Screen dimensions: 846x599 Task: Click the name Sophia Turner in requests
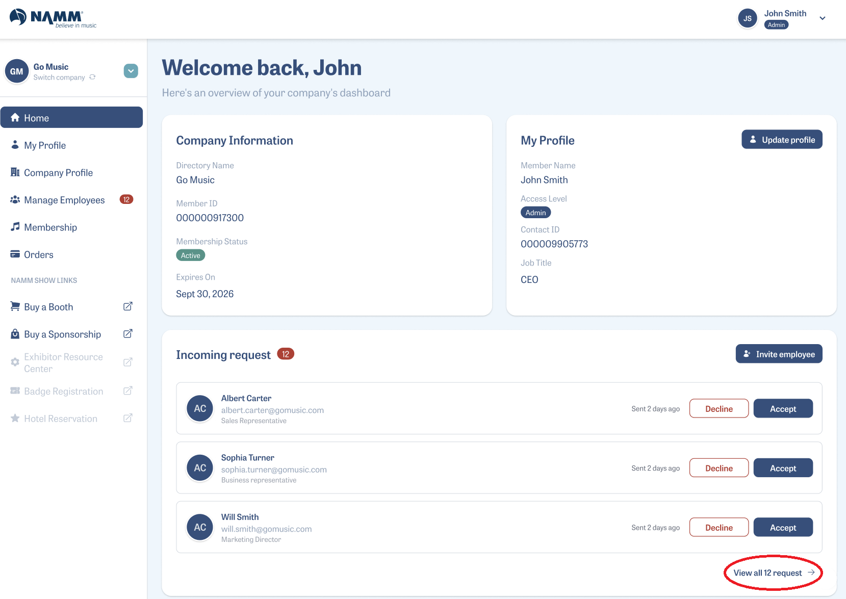pyautogui.click(x=247, y=458)
